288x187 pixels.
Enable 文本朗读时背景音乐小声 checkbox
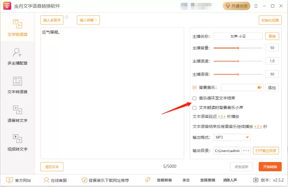click(x=194, y=108)
